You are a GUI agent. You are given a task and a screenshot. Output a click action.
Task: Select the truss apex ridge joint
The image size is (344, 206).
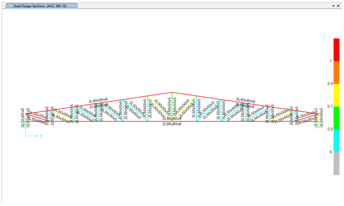(172, 93)
